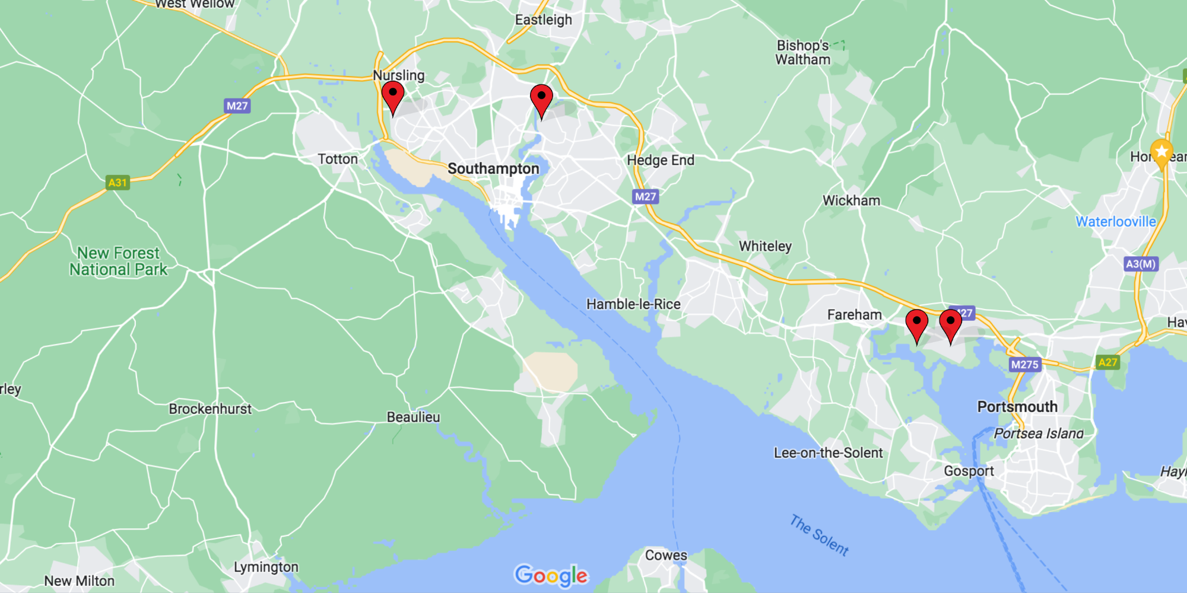Click the Southampton city label
This screenshot has height=593, width=1187.
coord(493,168)
